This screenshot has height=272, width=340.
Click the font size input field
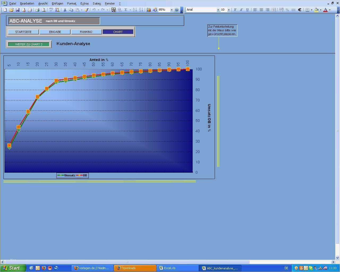tap(223, 10)
